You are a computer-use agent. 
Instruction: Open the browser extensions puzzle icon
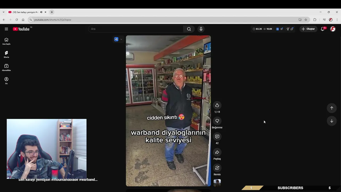315,20
